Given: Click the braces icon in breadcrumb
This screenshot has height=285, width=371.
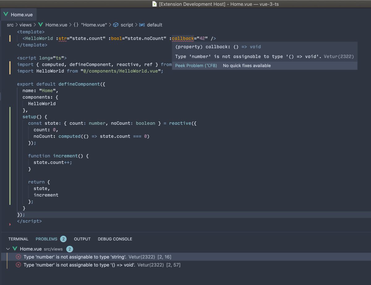Looking at the screenshot, I should 76,25.
